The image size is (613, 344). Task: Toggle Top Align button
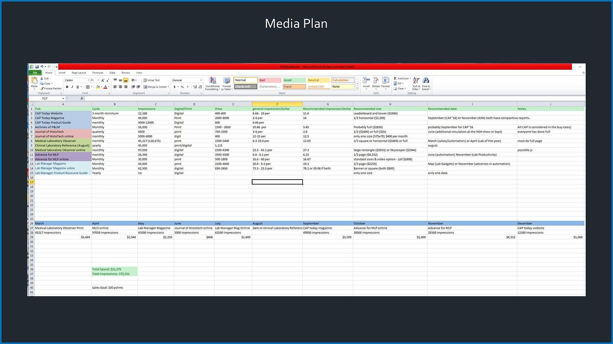115,80
